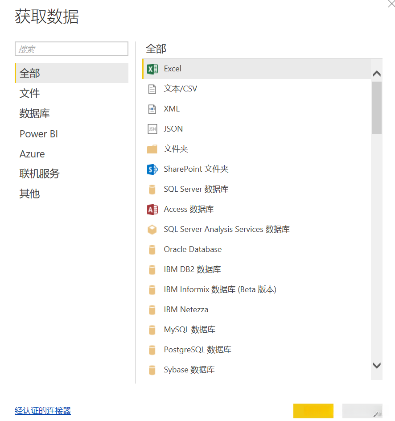
Task: Click the yellow confirm button
Action: tap(313, 411)
